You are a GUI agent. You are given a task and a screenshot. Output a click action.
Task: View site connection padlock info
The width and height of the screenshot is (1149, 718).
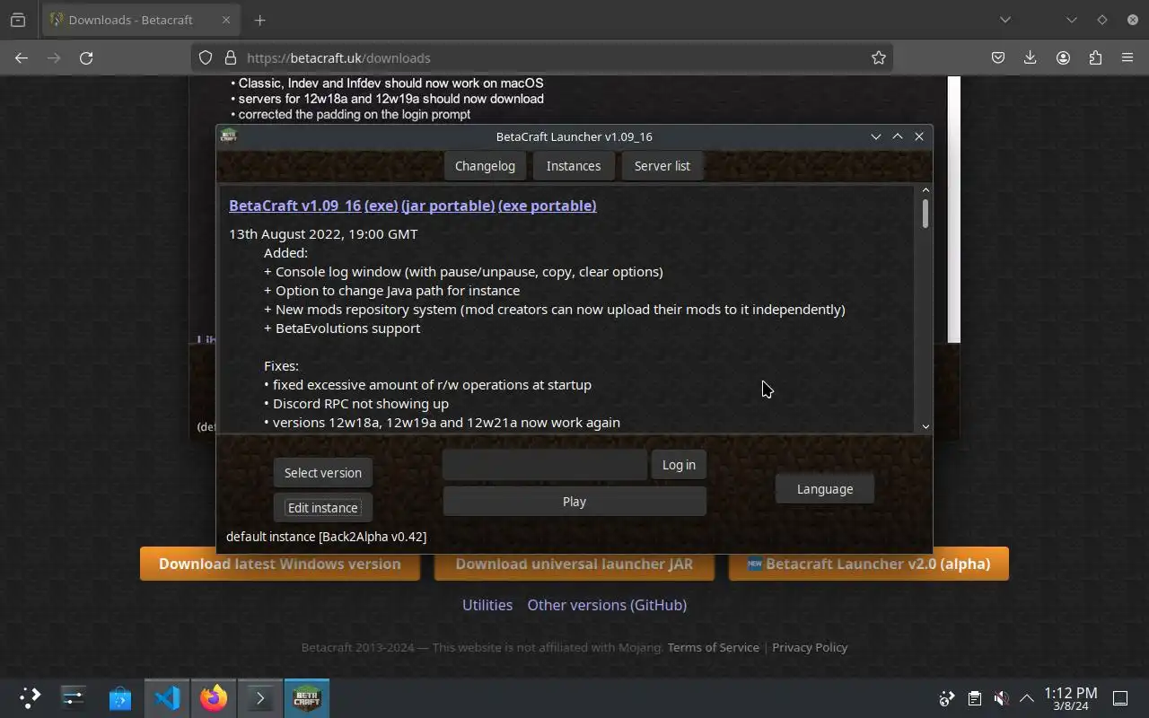[230, 57]
